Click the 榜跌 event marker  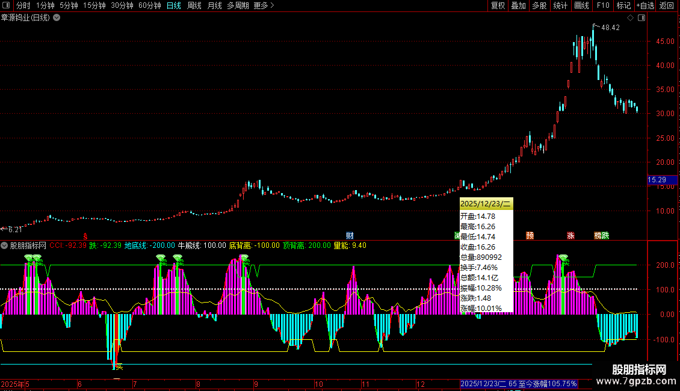[x=602, y=235]
